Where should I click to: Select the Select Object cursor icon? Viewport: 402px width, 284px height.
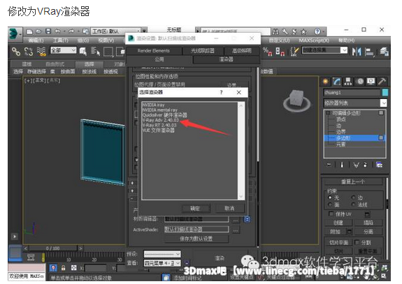click(x=83, y=51)
